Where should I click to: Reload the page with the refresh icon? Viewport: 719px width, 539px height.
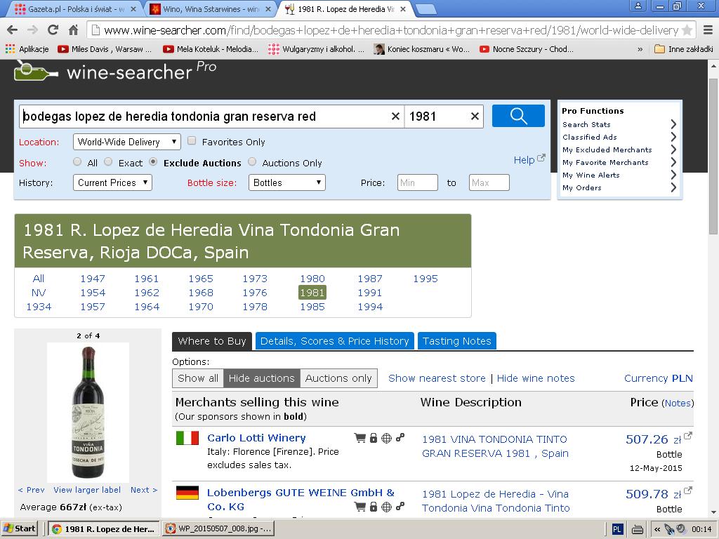53,30
